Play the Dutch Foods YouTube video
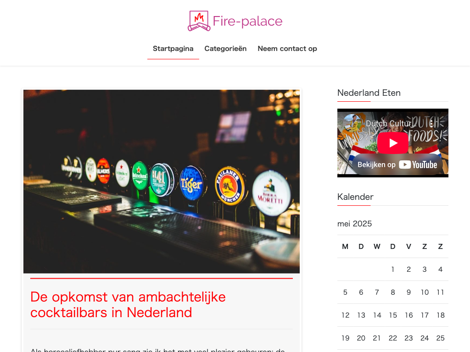This screenshot has width=470, height=352. coord(393,143)
